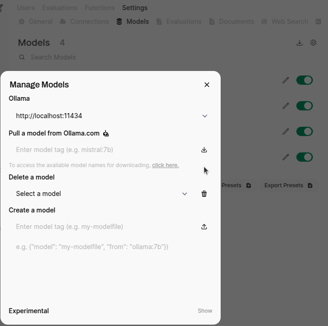The width and height of the screenshot is (328, 326).
Task: Switch to the Connections settings tab
Action: tap(84, 22)
